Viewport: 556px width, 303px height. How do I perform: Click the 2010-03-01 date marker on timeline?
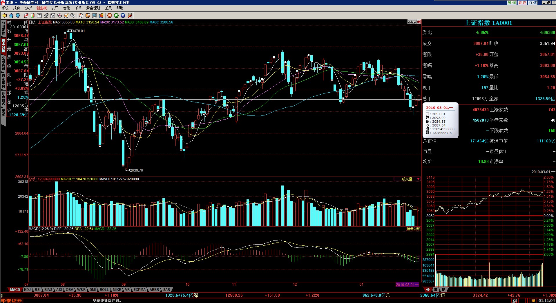pos(407,284)
